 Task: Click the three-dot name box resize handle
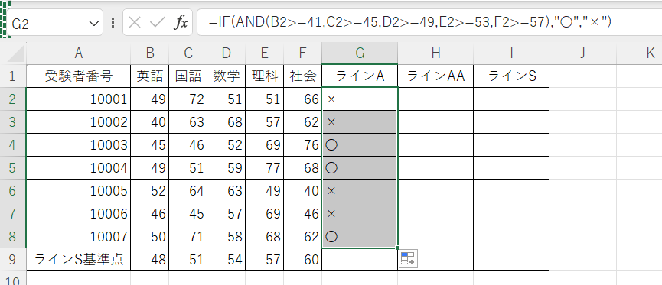pyautogui.click(x=113, y=23)
